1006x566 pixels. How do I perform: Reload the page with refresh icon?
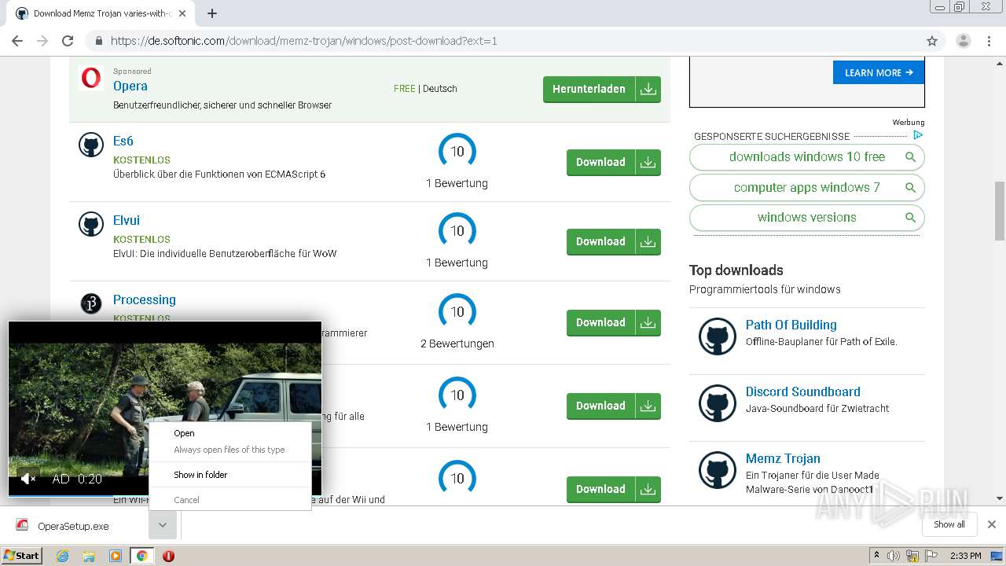point(68,41)
